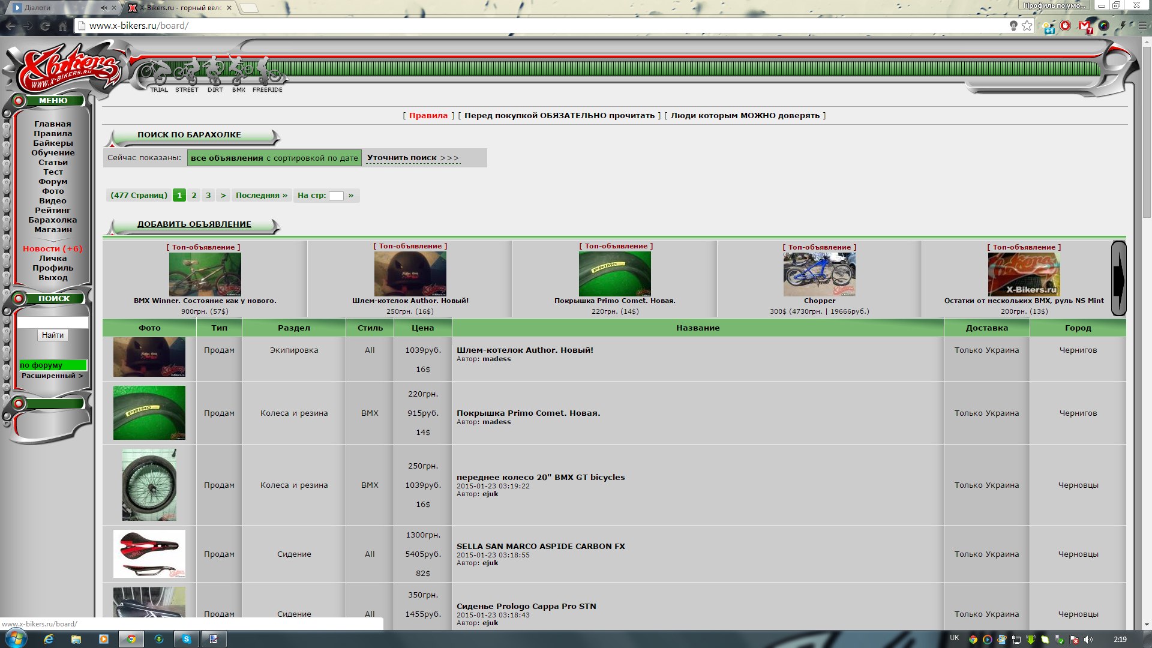
Task: Open 'Сиденье Prologo Cappa Pro STN' listing
Action: pos(526,606)
